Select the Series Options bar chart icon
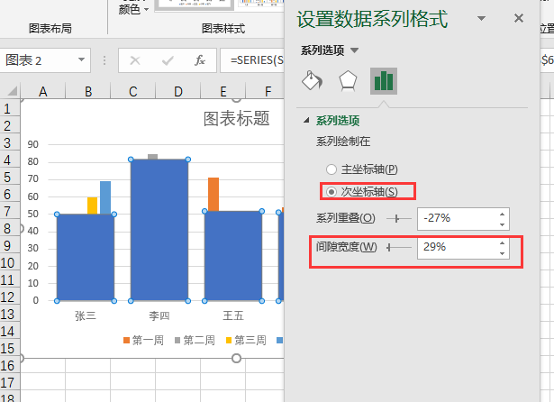The height and width of the screenshot is (402, 554). click(x=384, y=81)
